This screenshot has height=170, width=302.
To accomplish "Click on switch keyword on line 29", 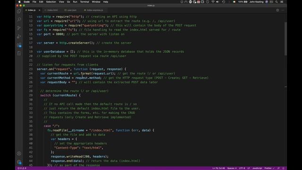I will point(45,95).
